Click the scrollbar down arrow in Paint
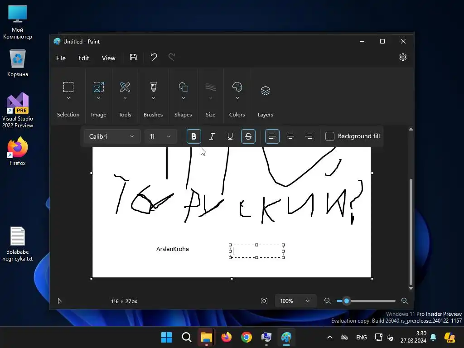464x348 pixels. [x=411, y=288]
